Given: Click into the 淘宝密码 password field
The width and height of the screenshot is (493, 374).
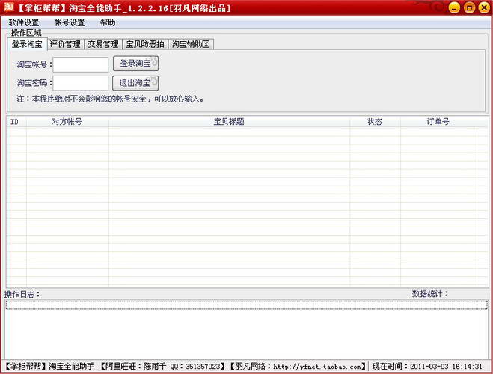Looking at the screenshot, I should [81, 83].
